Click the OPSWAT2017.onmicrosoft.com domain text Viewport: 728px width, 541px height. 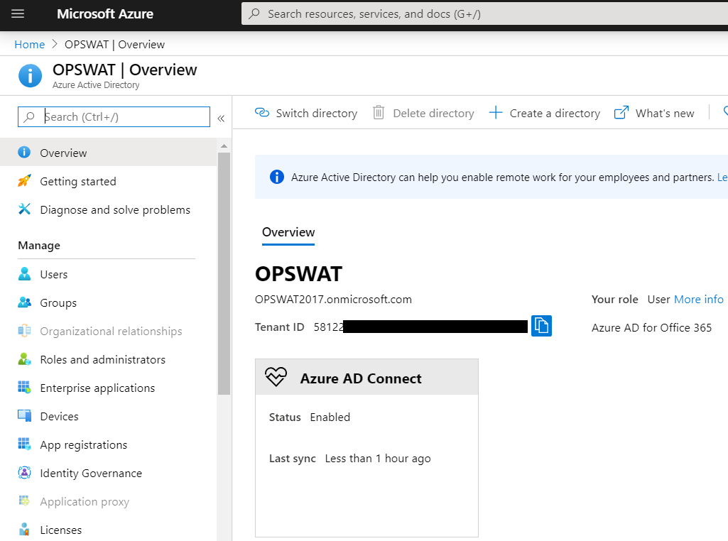333,300
